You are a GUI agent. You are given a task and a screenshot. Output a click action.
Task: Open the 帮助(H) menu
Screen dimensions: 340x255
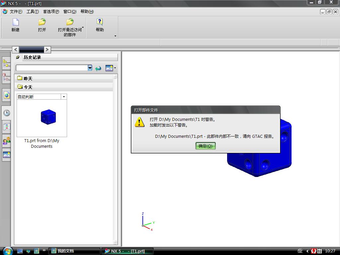pyautogui.click(x=87, y=12)
